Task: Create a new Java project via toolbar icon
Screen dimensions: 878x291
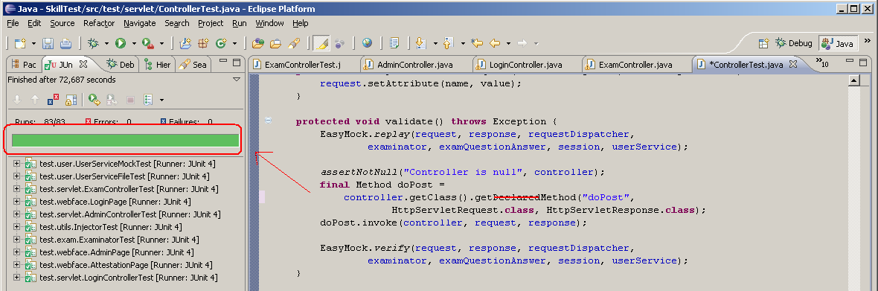Action: point(185,43)
